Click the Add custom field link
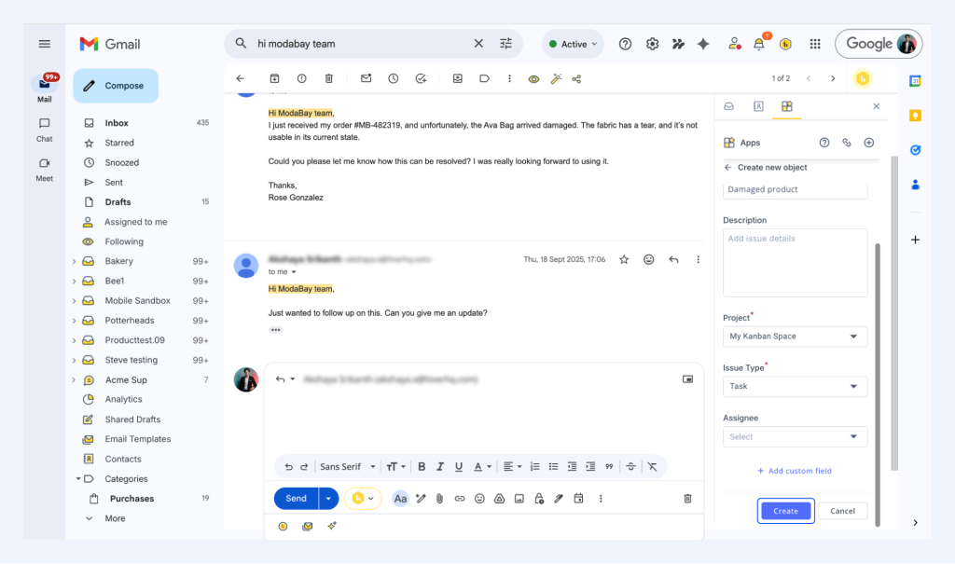This screenshot has width=955, height=564. click(x=795, y=471)
